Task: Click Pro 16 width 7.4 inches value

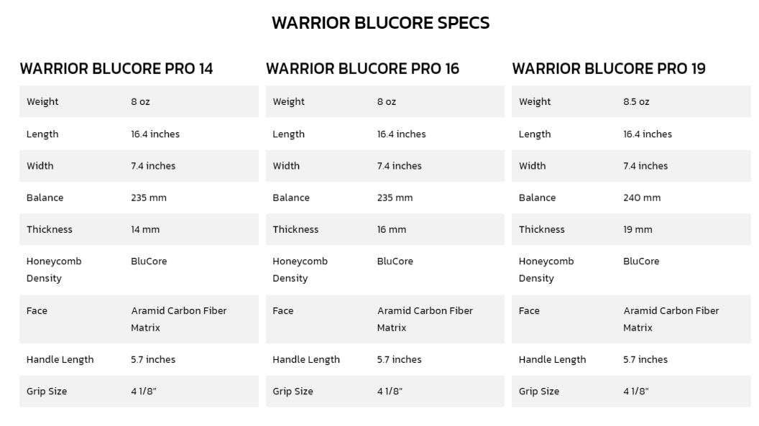Action: point(400,166)
